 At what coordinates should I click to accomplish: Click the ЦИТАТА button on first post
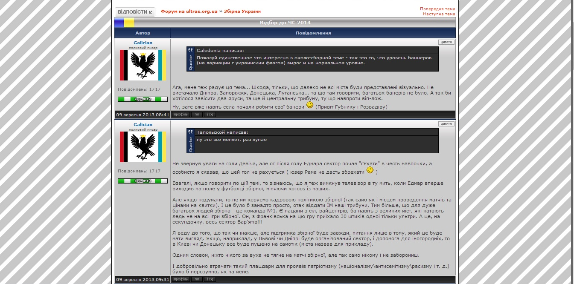click(x=446, y=42)
